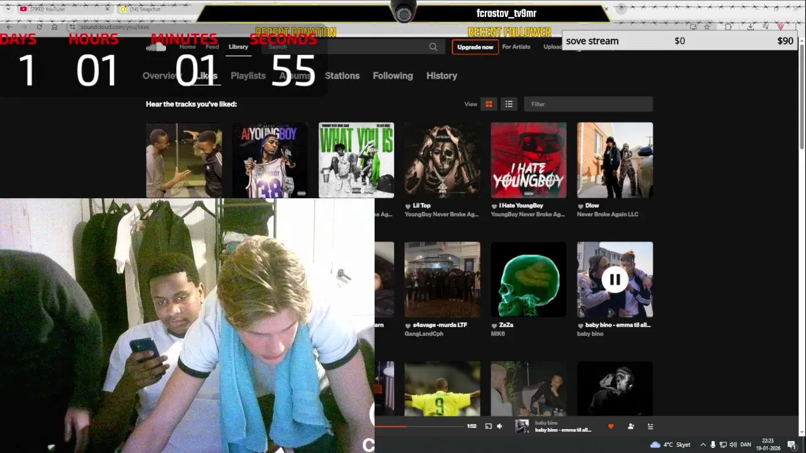Viewport: 806px width, 453px height.
Task: Close the YouTube browser tab
Action: point(107,9)
